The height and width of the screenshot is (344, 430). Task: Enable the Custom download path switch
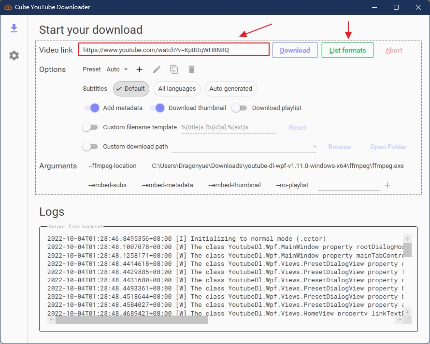[x=90, y=147]
